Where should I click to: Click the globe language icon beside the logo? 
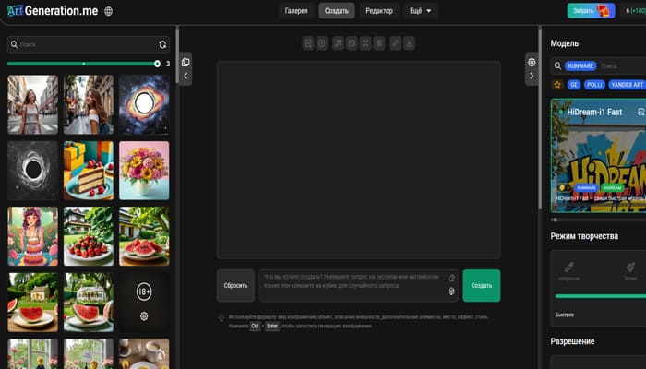(x=109, y=11)
